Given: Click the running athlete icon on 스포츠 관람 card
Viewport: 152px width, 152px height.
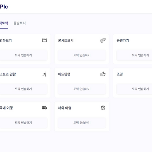Looking at the screenshot, I should (x=44, y=74).
